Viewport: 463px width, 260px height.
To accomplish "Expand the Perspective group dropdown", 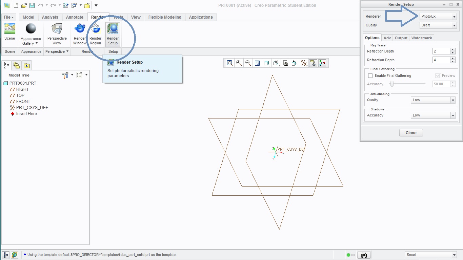I will pos(57,51).
